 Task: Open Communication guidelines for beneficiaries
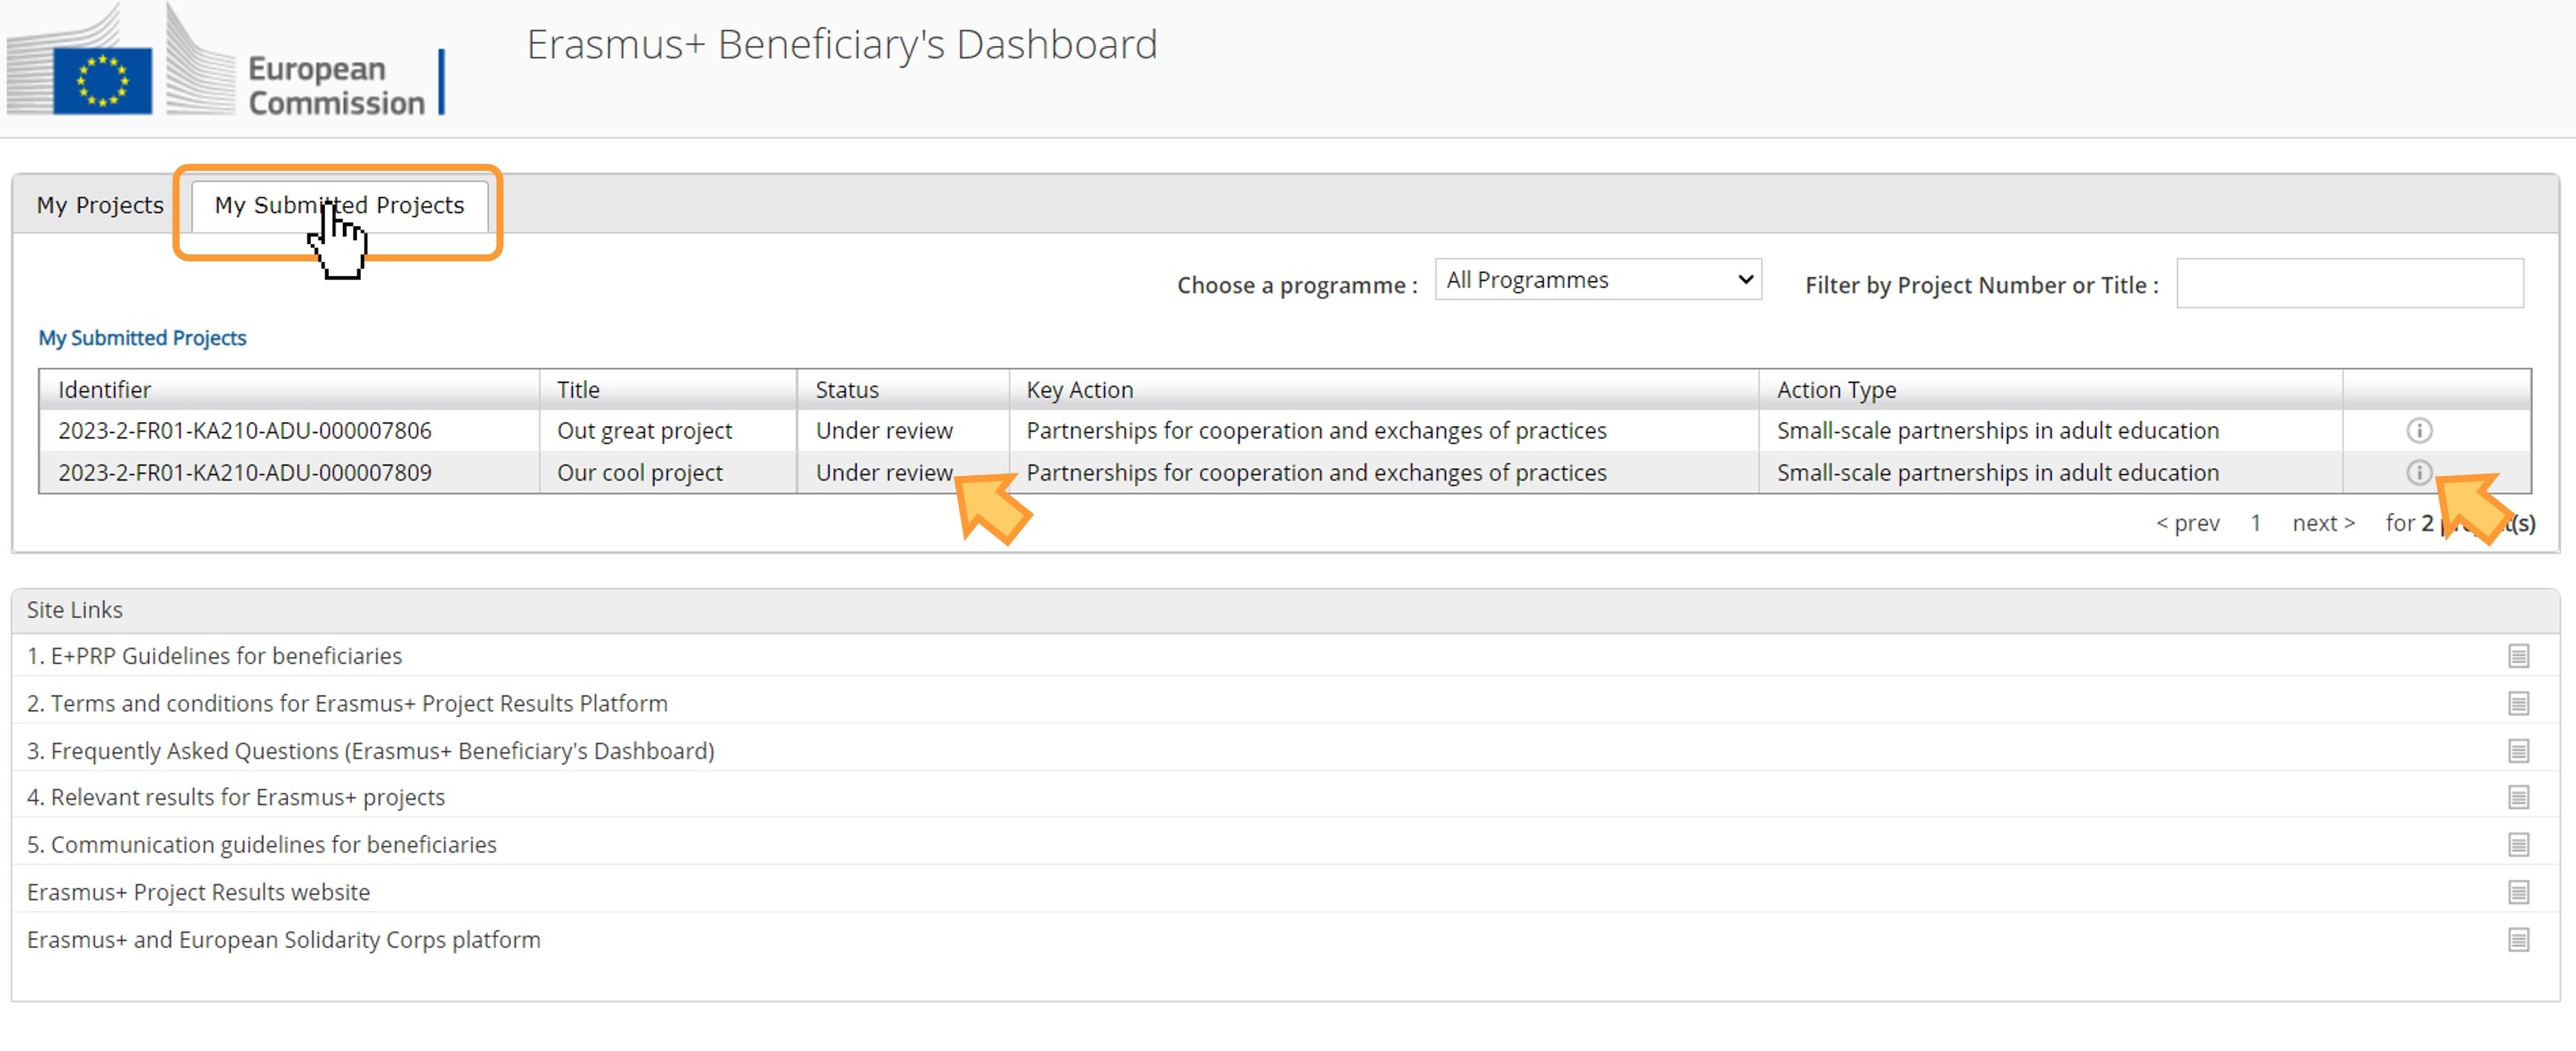coord(261,845)
